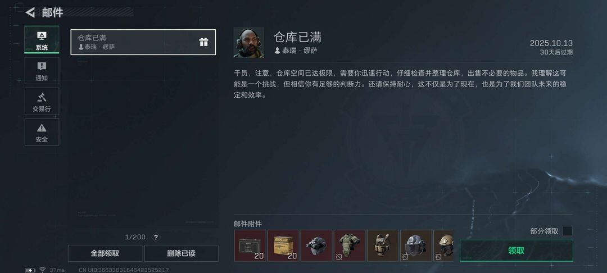The width and height of the screenshot is (607, 273).
Task: Click the wifi status icon
Action: [42, 270]
